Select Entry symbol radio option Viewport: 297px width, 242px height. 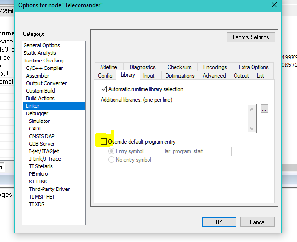click(x=111, y=151)
